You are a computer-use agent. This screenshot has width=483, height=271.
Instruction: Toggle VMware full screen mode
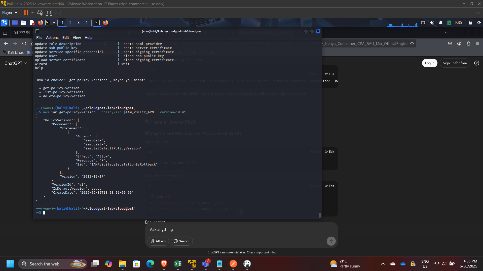[x=49, y=13]
